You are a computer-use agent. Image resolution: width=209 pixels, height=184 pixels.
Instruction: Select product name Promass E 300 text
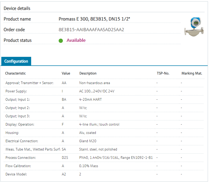tap(94, 19)
